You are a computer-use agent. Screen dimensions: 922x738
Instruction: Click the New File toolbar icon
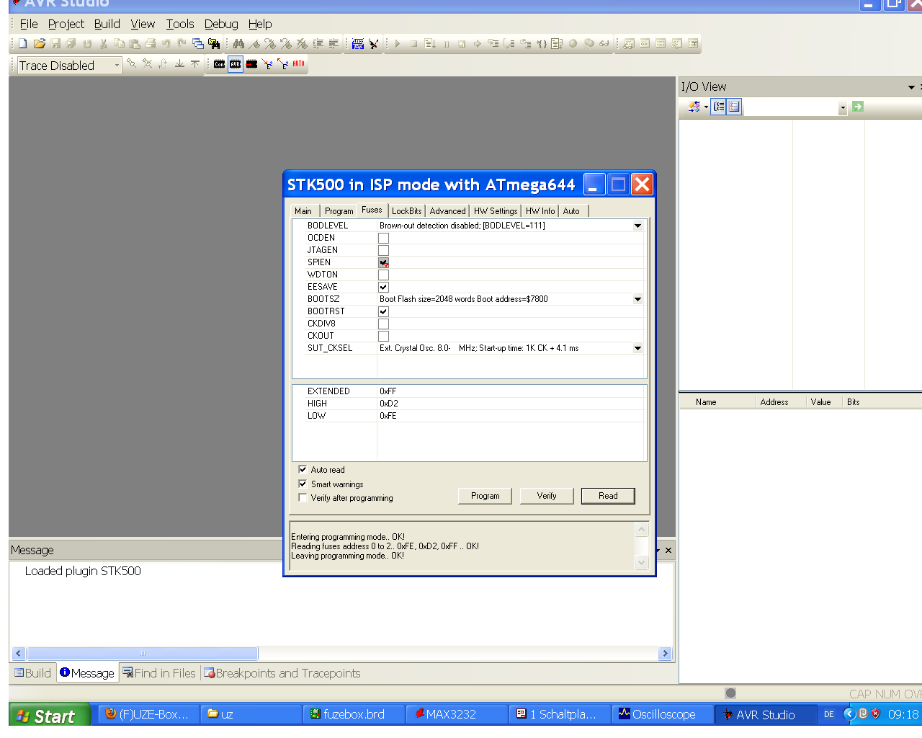click(x=23, y=43)
